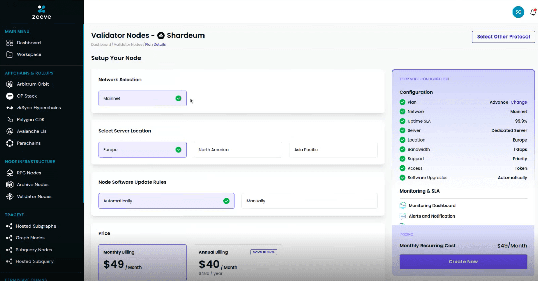
Task: Click the RPC Nodes icon
Action: [10, 173]
